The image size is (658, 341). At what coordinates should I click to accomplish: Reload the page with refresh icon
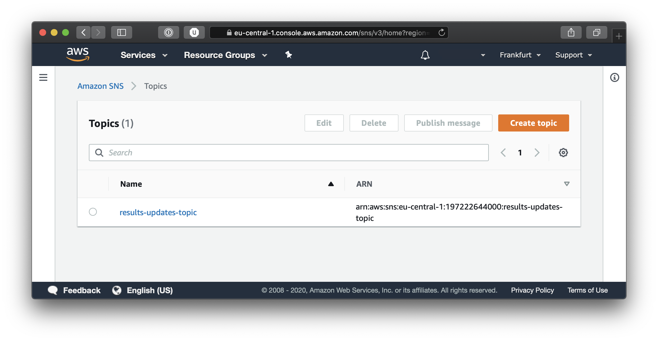(x=442, y=32)
